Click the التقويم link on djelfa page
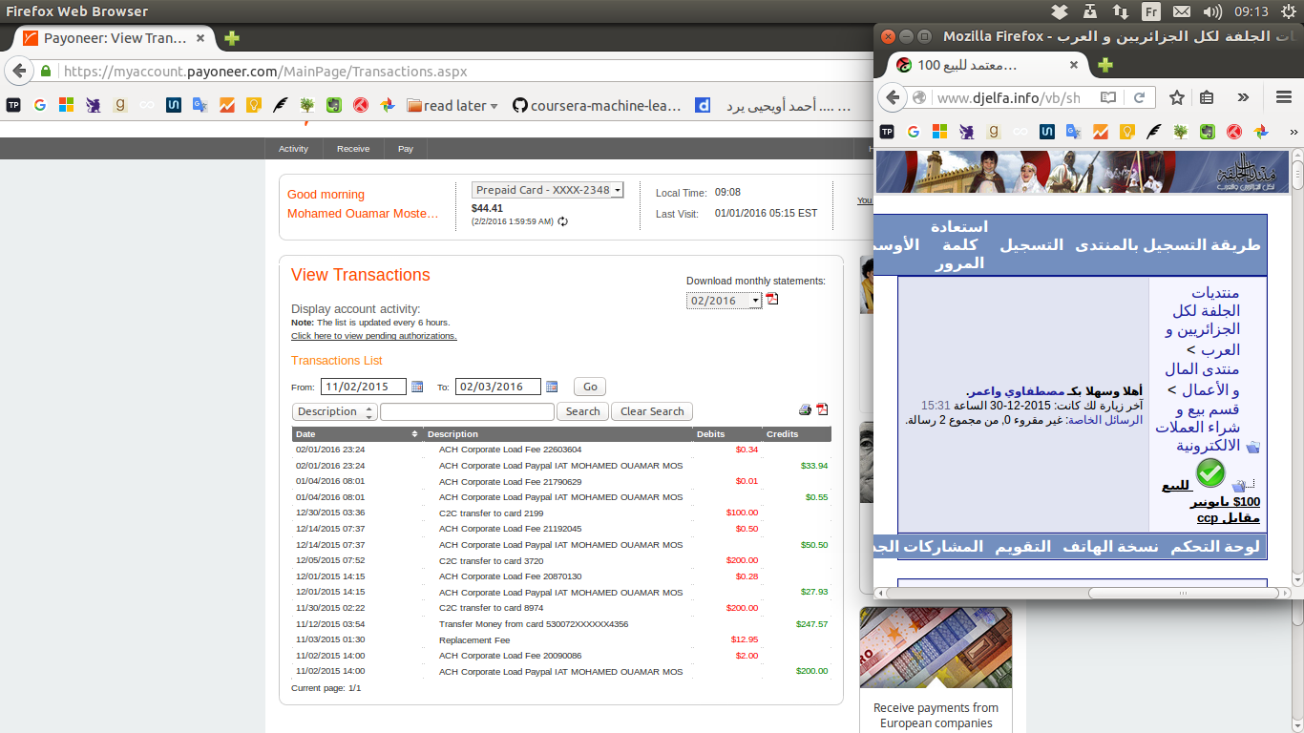 (x=1022, y=547)
